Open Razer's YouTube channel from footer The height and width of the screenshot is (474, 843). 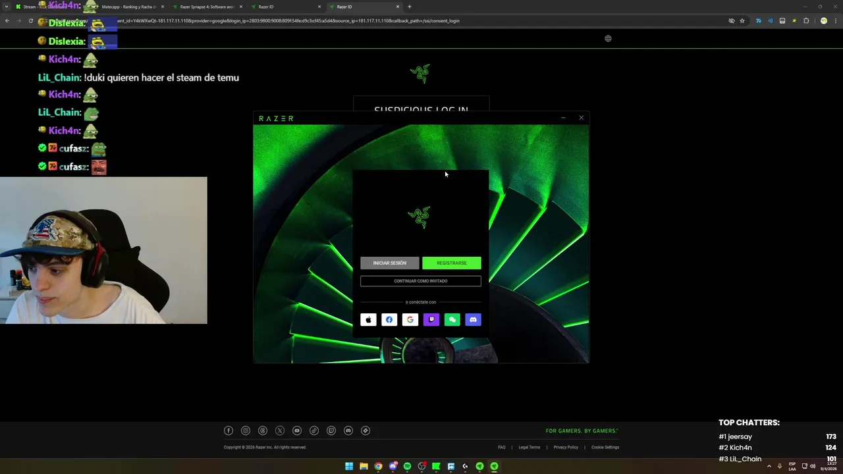pyautogui.click(x=297, y=431)
